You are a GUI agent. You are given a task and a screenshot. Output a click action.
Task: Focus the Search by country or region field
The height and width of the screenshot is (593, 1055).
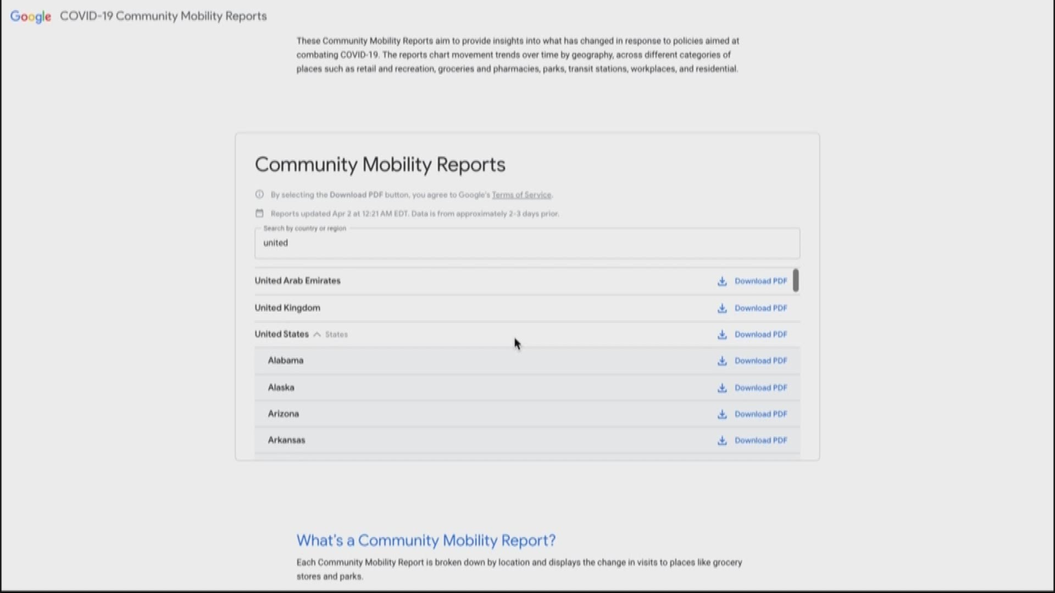click(526, 243)
